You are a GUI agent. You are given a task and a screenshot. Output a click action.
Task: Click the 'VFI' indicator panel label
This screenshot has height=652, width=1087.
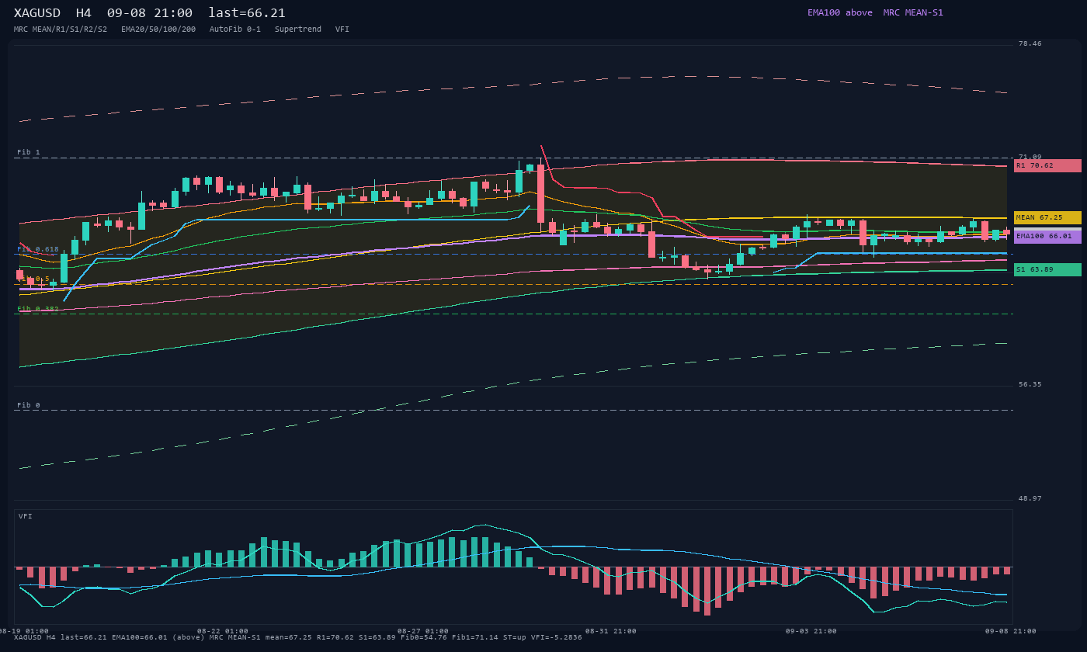tap(26, 516)
